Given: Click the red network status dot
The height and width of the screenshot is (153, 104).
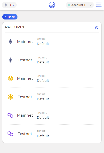Looking at the screenshot, I should (11, 5).
